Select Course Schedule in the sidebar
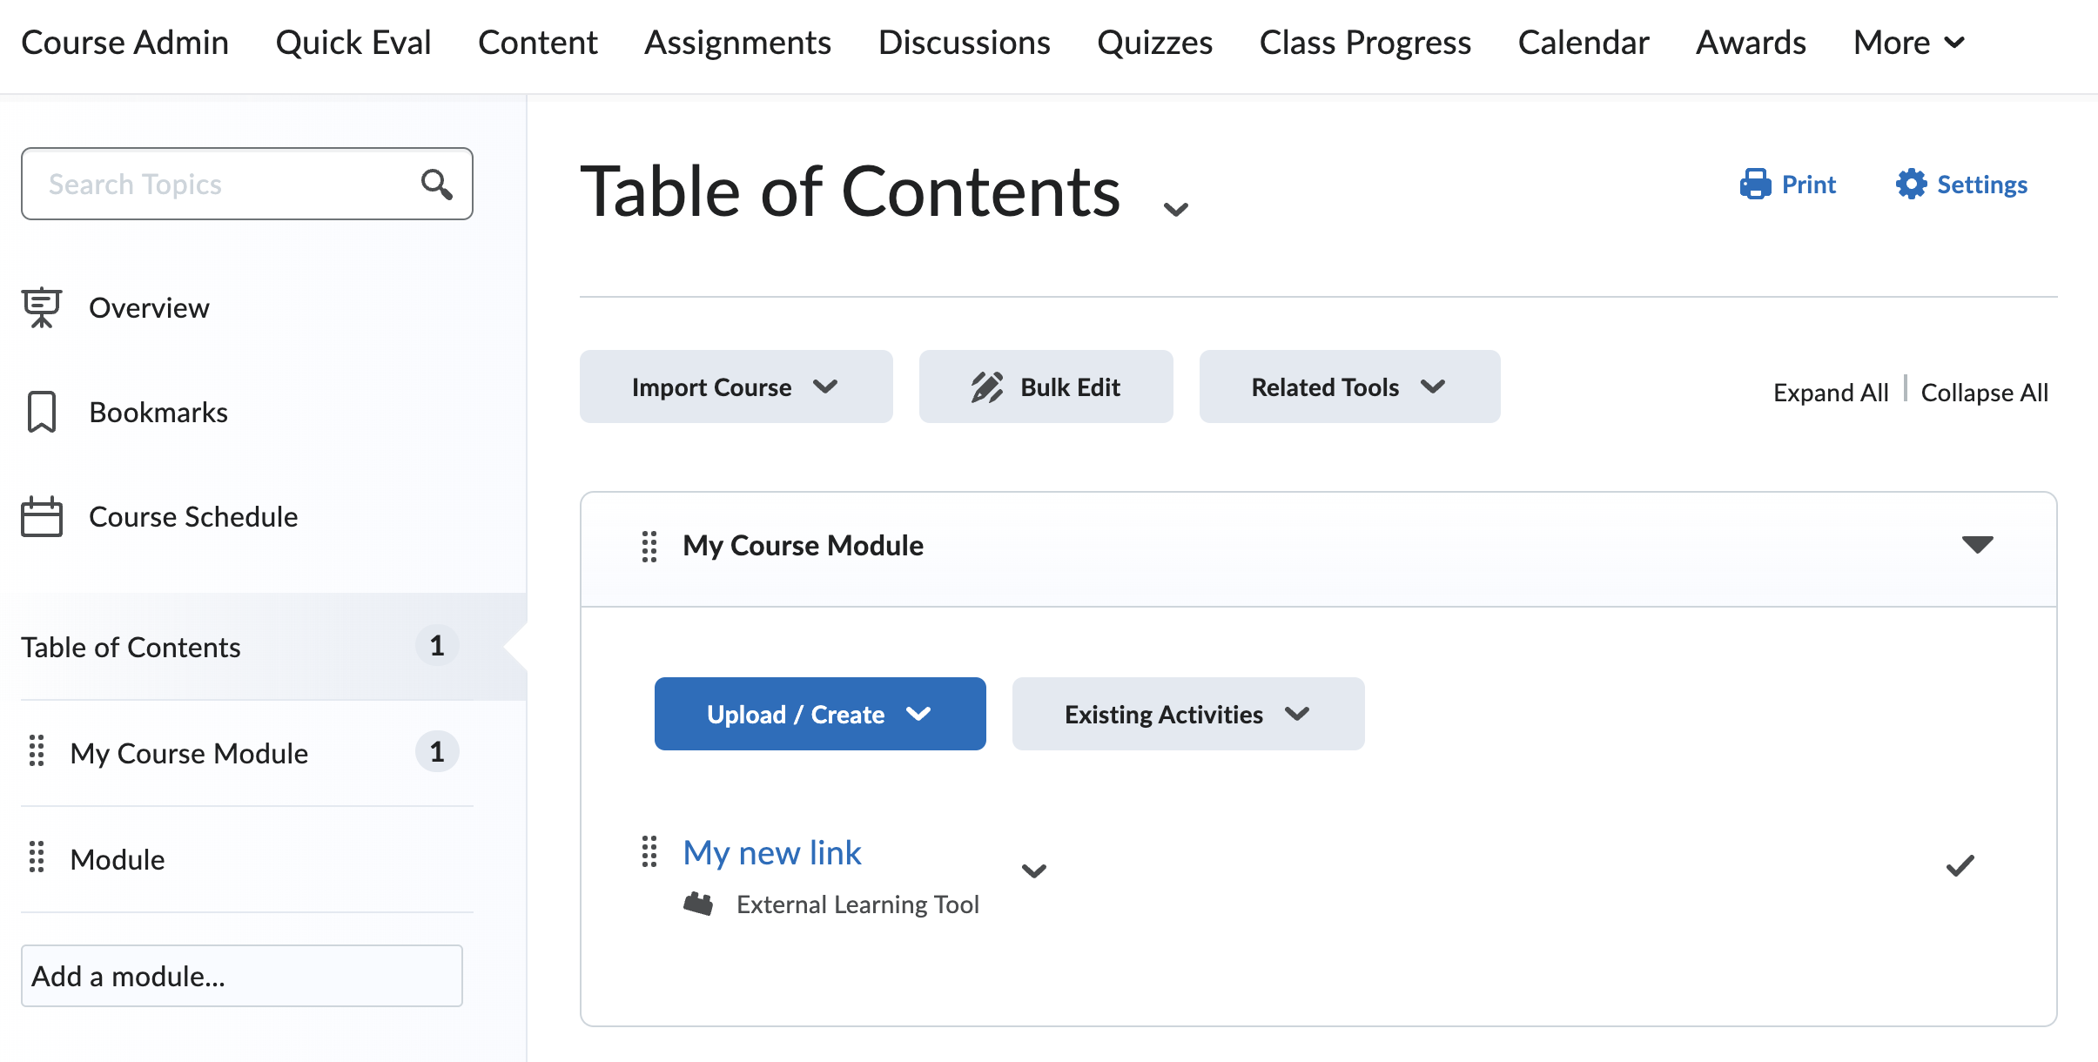This screenshot has height=1062, width=2098. point(193,517)
